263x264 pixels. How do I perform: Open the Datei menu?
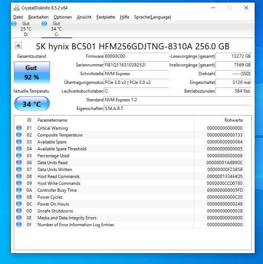tap(18, 17)
